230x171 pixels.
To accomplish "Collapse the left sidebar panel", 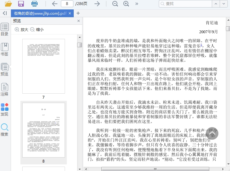I will [x=5, y=13].
